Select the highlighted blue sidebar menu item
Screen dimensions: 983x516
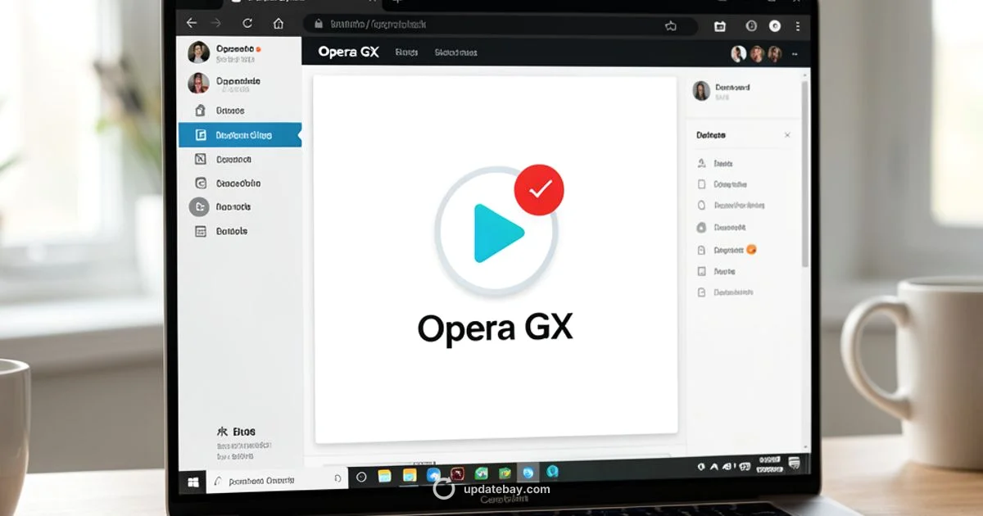click(x=240, y=135)
